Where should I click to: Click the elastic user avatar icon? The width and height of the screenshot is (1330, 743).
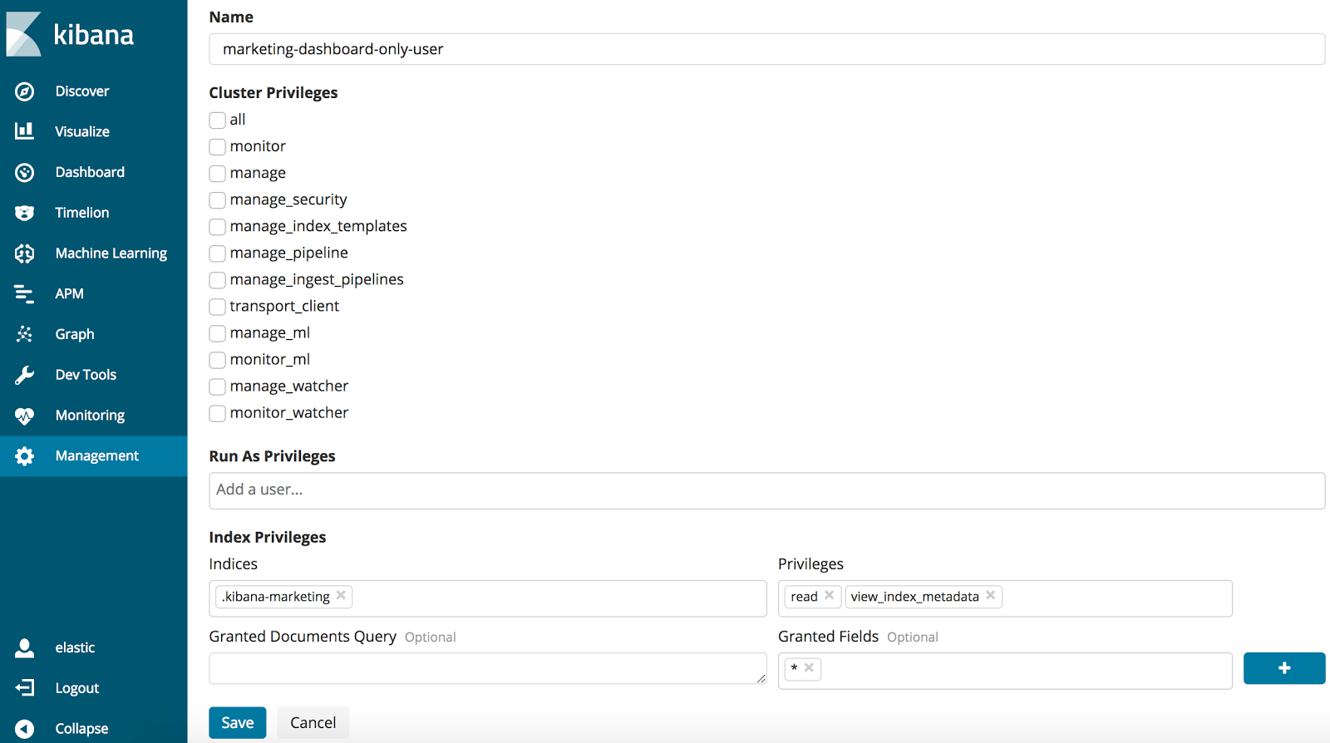coord(25,647)
